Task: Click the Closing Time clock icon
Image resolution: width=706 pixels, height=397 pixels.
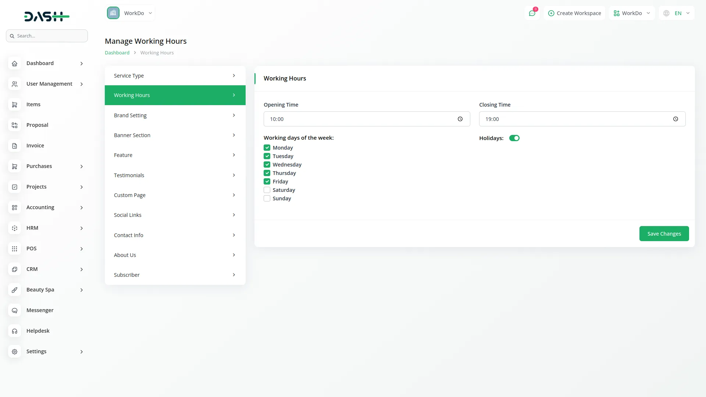Action: click(x=675, y=119)
